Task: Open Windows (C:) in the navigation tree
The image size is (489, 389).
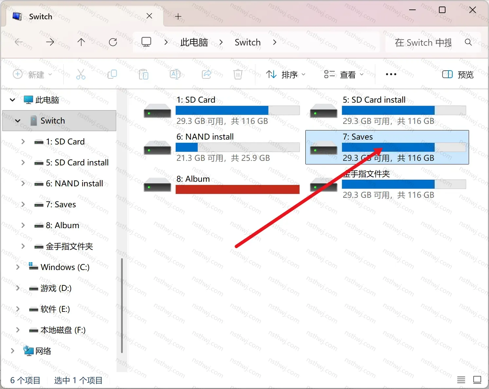Action: click(65, 267)
